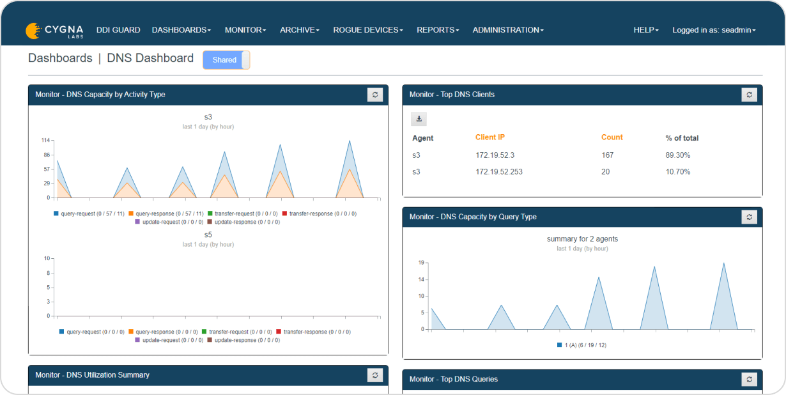Open the ADMINISTRATION dropdown
The width and height of the screenshot is (786, 395).
pos(507,29)
